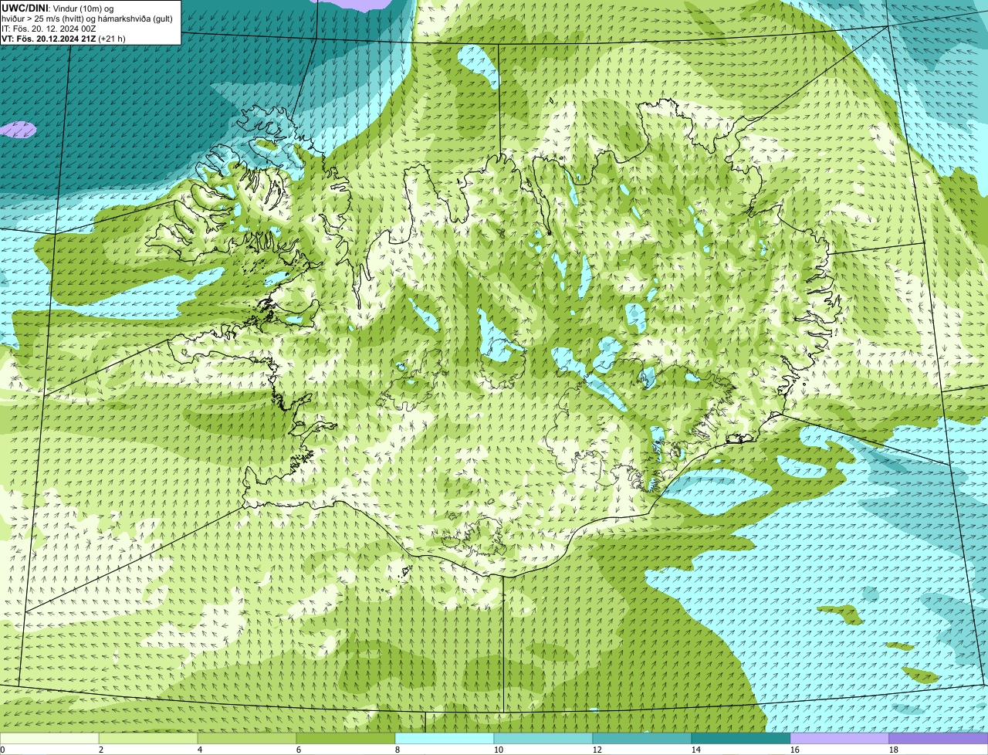Select the 'hviður > 25 m/s (hvítt)' description line

pos(86,18)
